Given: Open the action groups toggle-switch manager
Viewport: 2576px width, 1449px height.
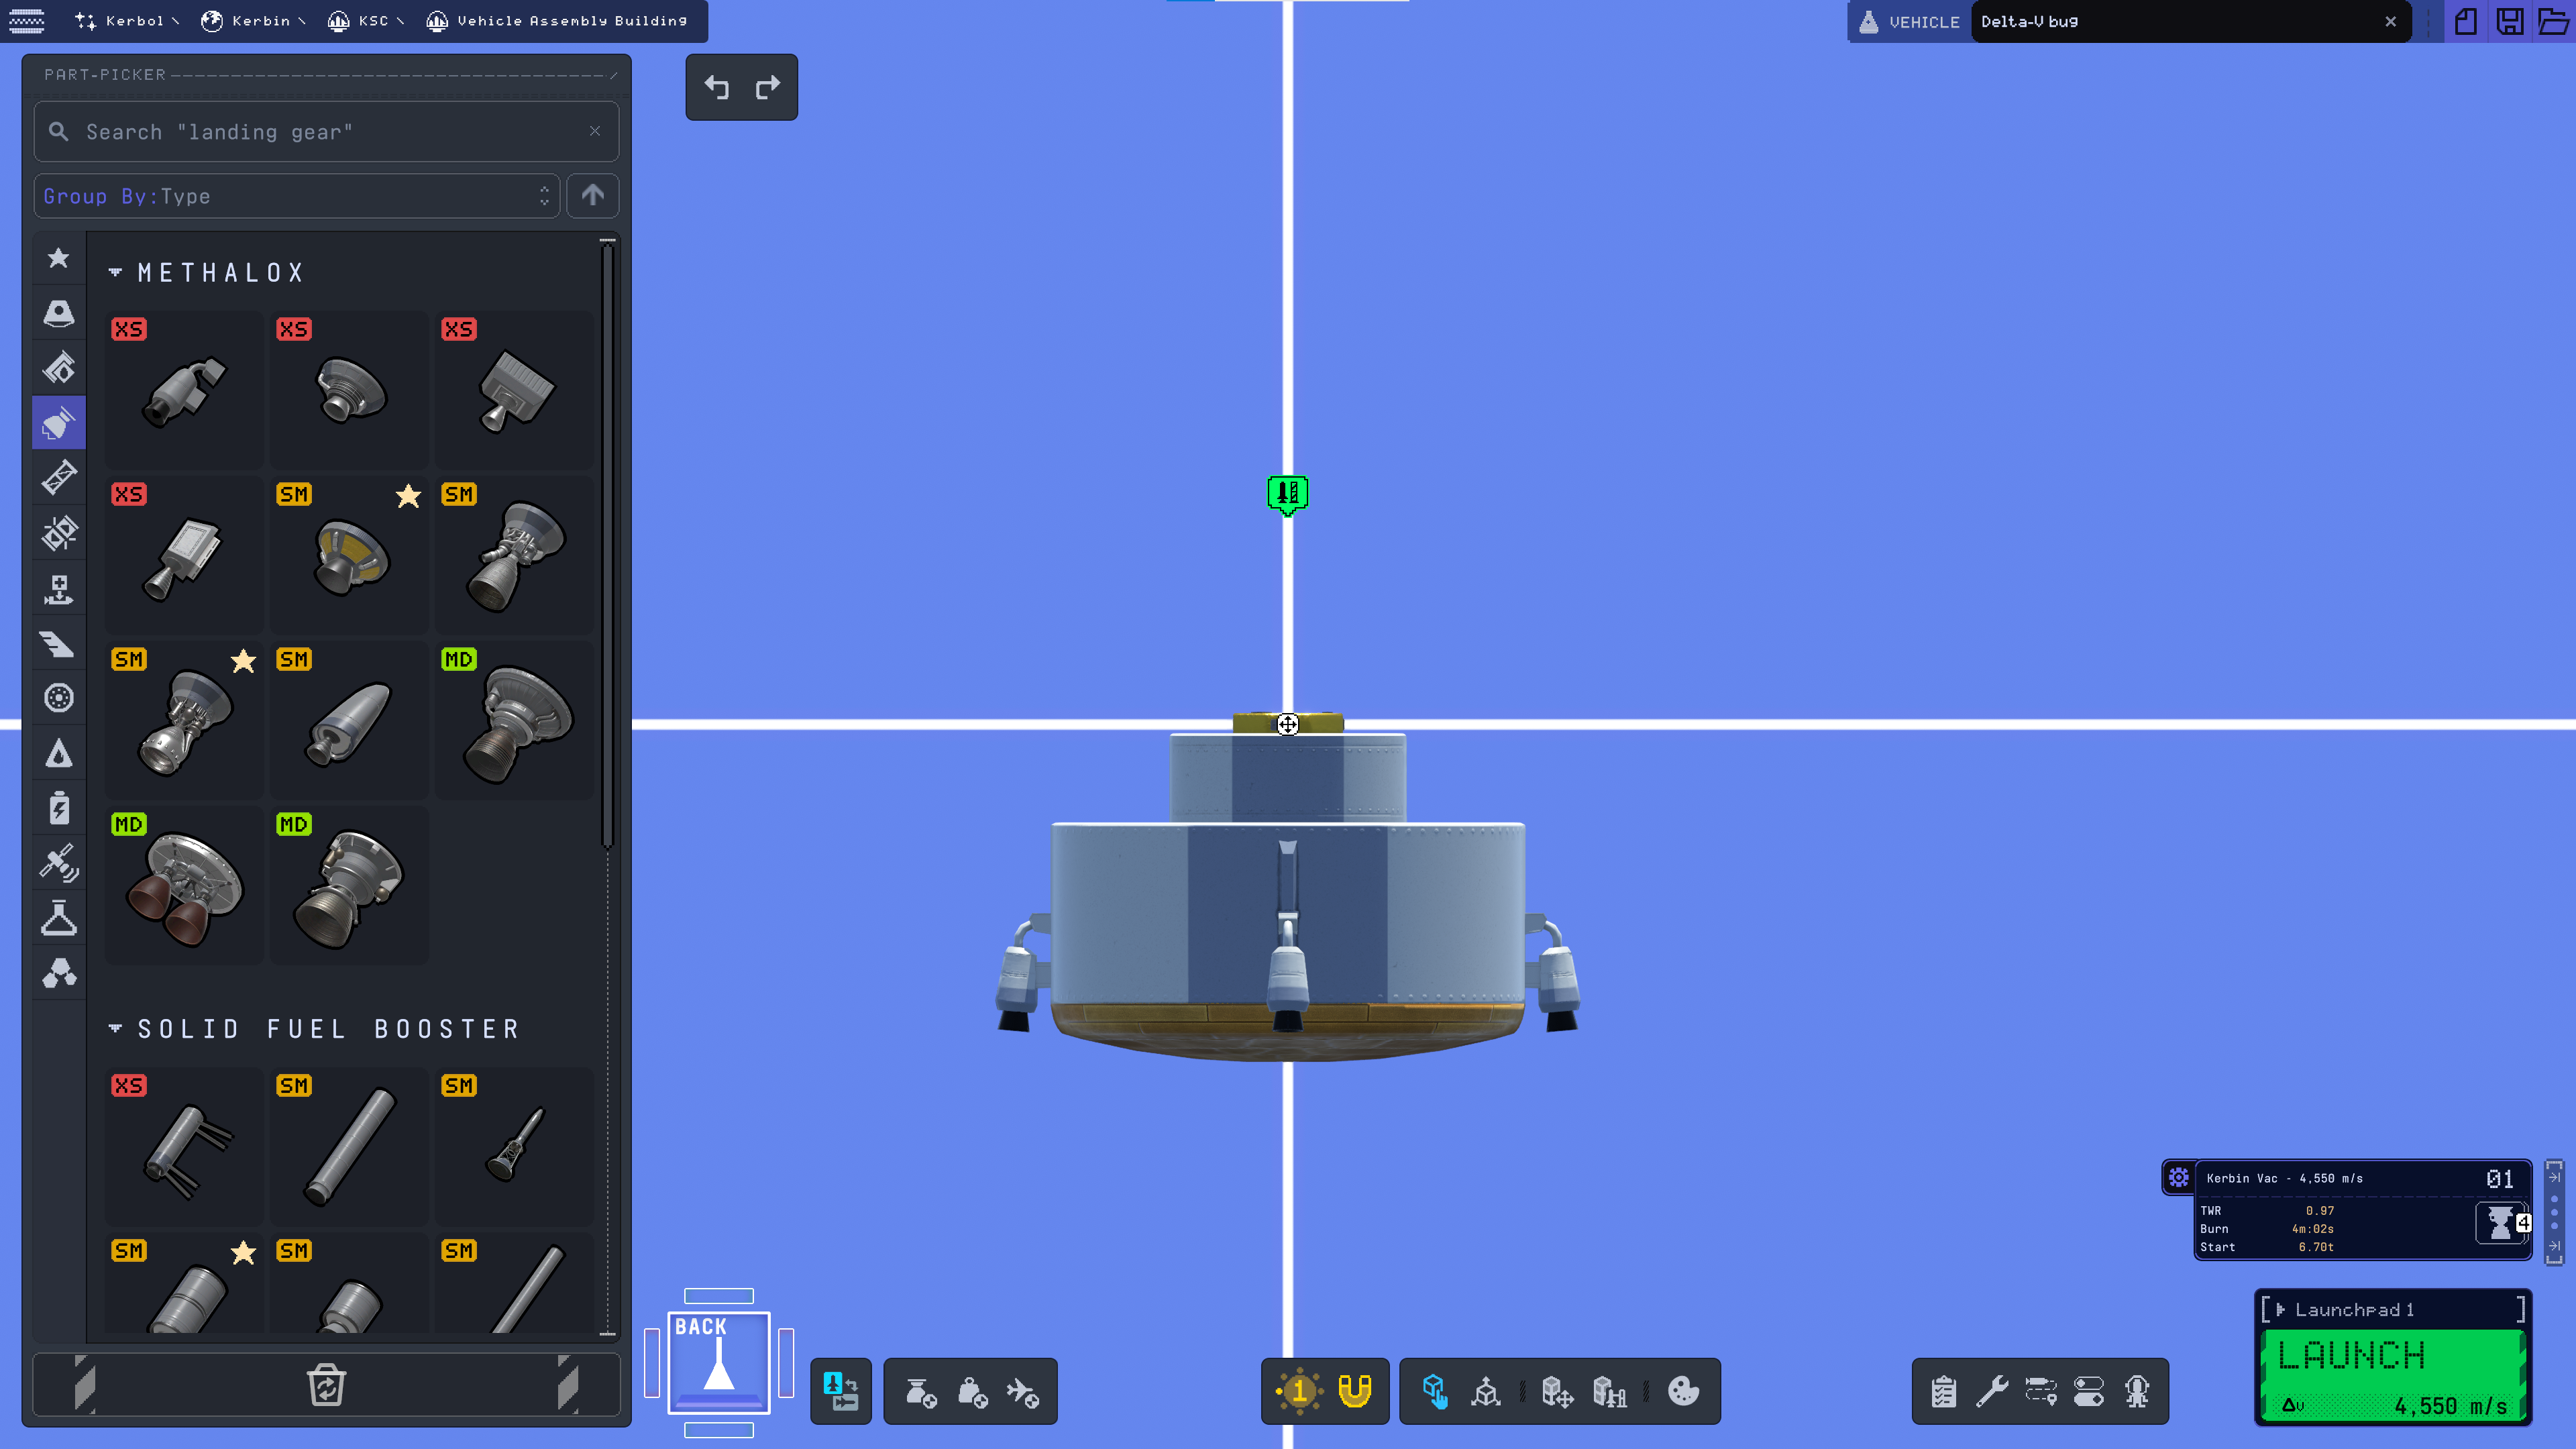Looking at the screenshot, I should pyautogui.click(x=2089, y=1391).
